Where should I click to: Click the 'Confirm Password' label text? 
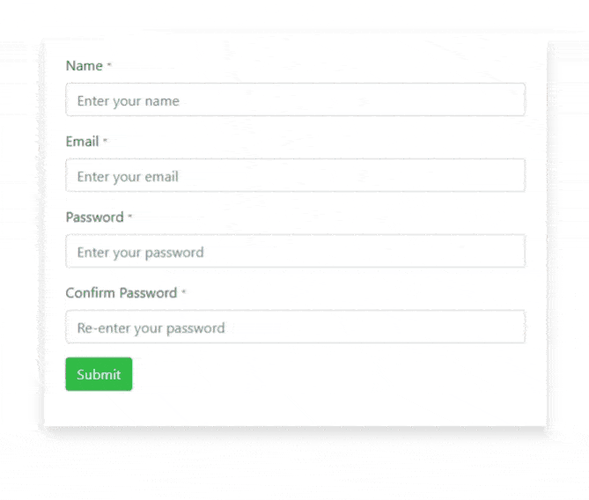tap(121, 293)
